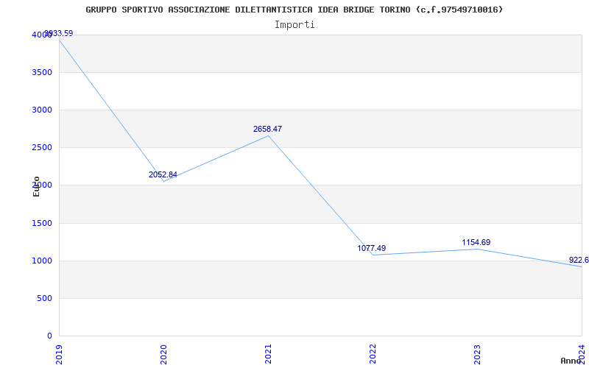Viewport: 589px width, 368px height.
Task: Select the 1154.69 data label
Action: [x=476, y=243]
